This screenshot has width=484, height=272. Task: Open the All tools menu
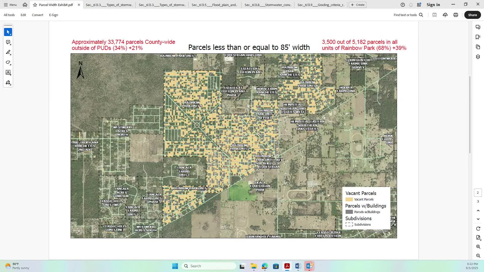coord(9,15)
